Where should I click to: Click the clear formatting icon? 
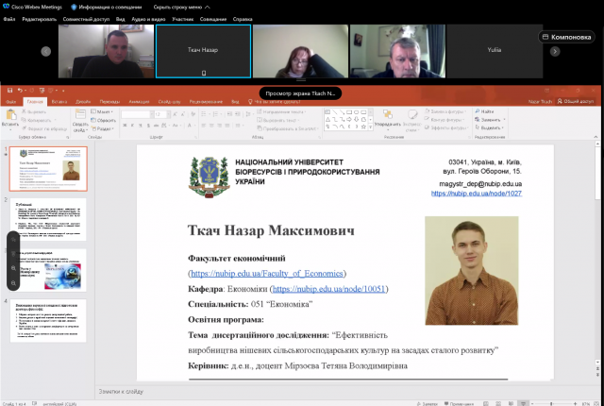[x=193, y=114]
